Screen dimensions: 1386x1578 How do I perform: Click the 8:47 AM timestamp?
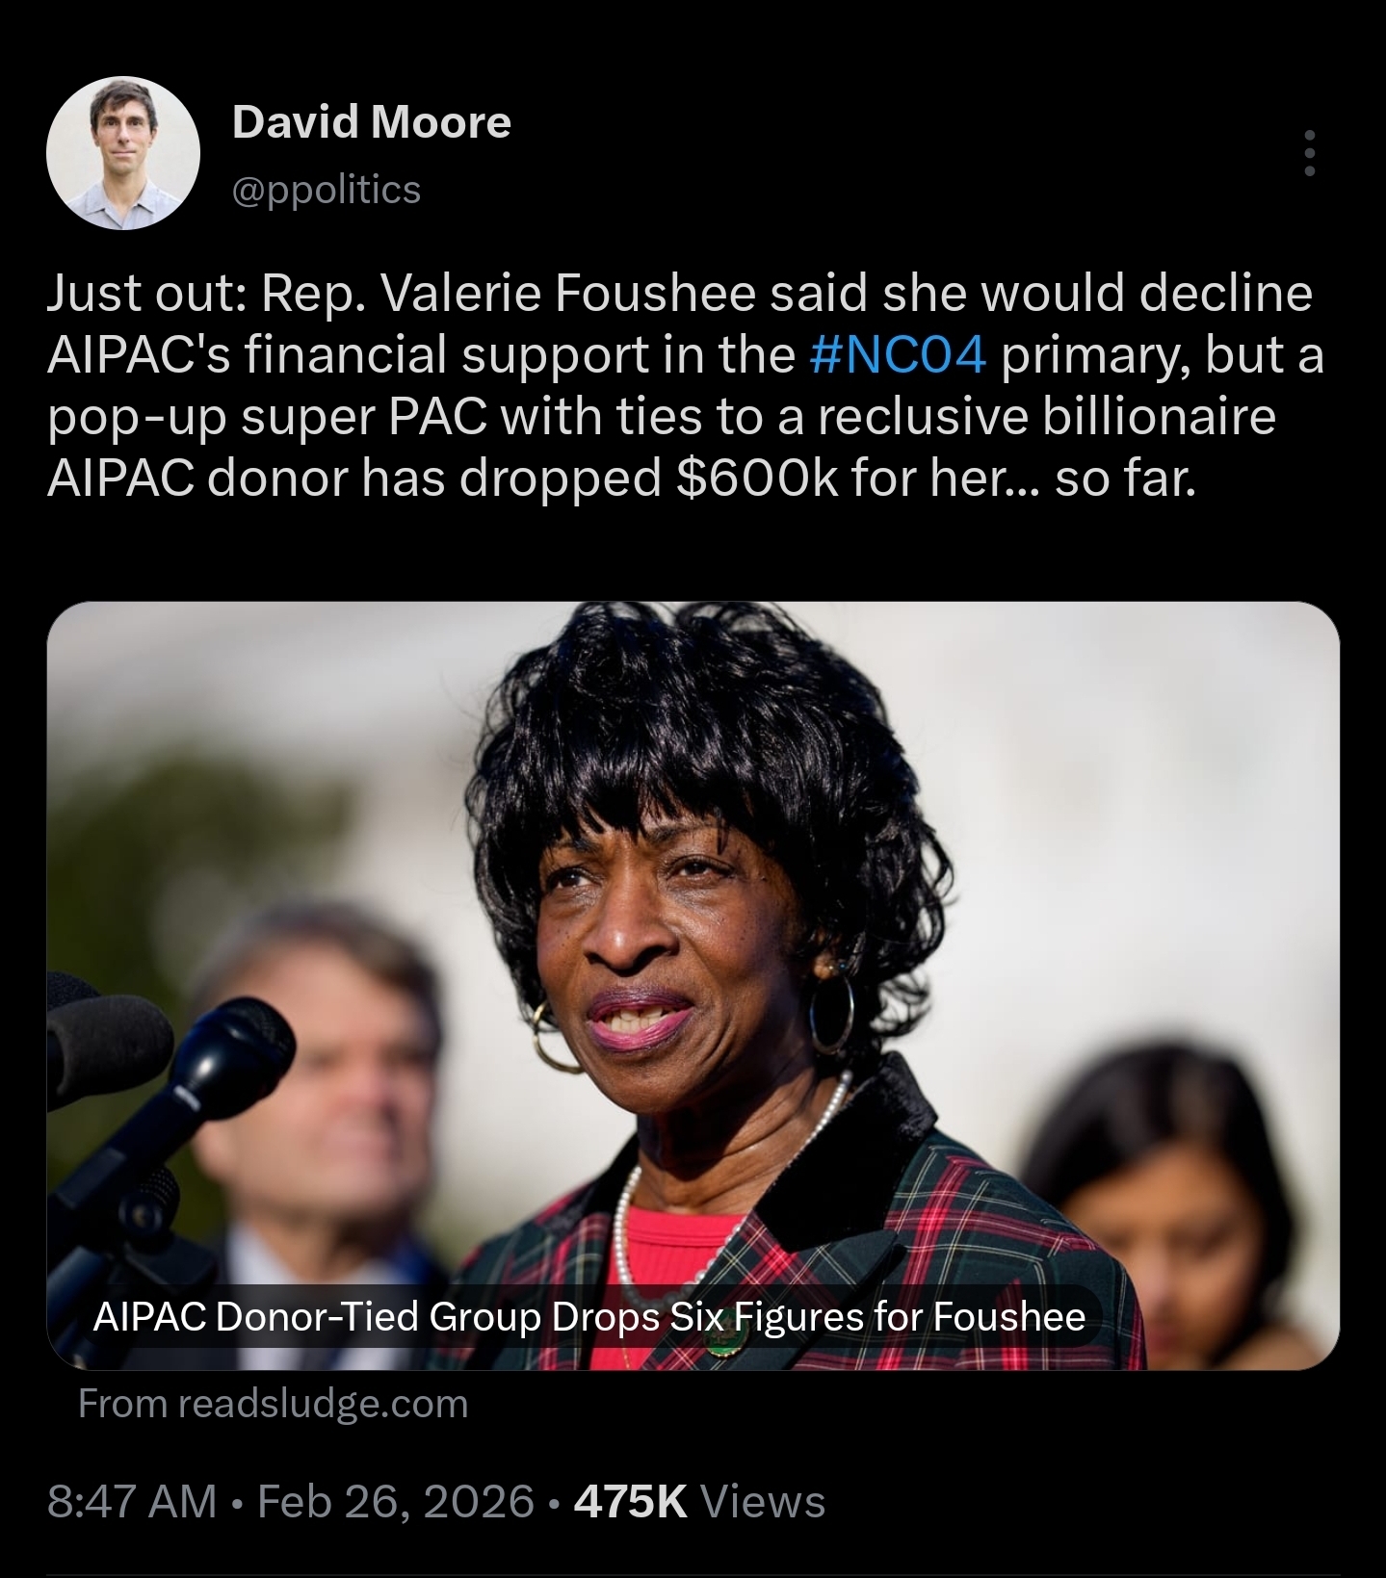point(132,1502)
